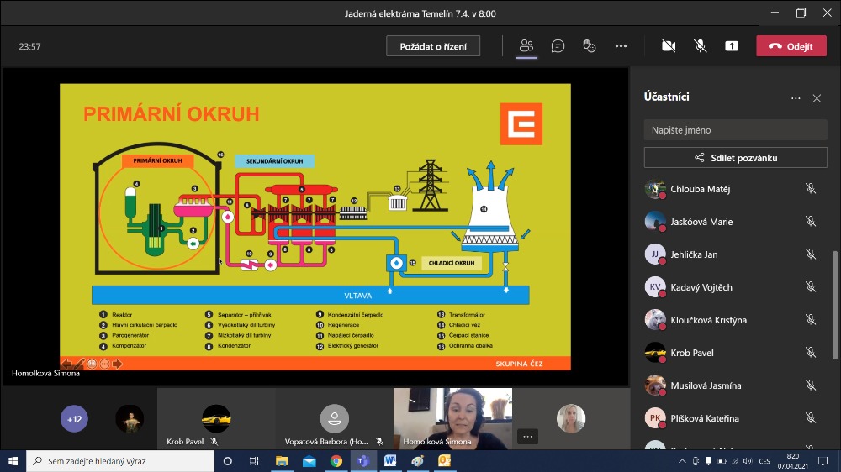Close the Účastníci panel

point(817,98)
